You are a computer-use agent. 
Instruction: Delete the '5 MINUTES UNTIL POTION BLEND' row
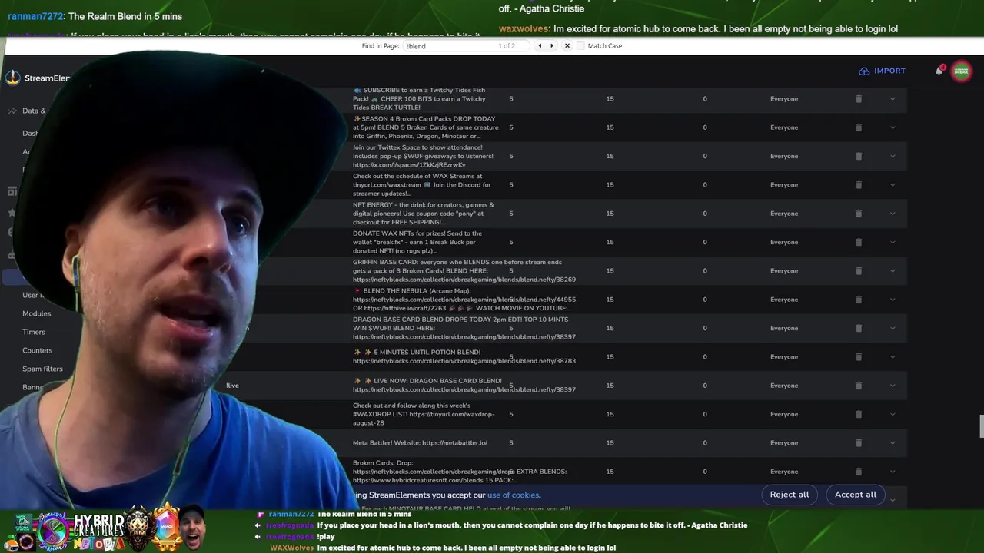point(859,357)
